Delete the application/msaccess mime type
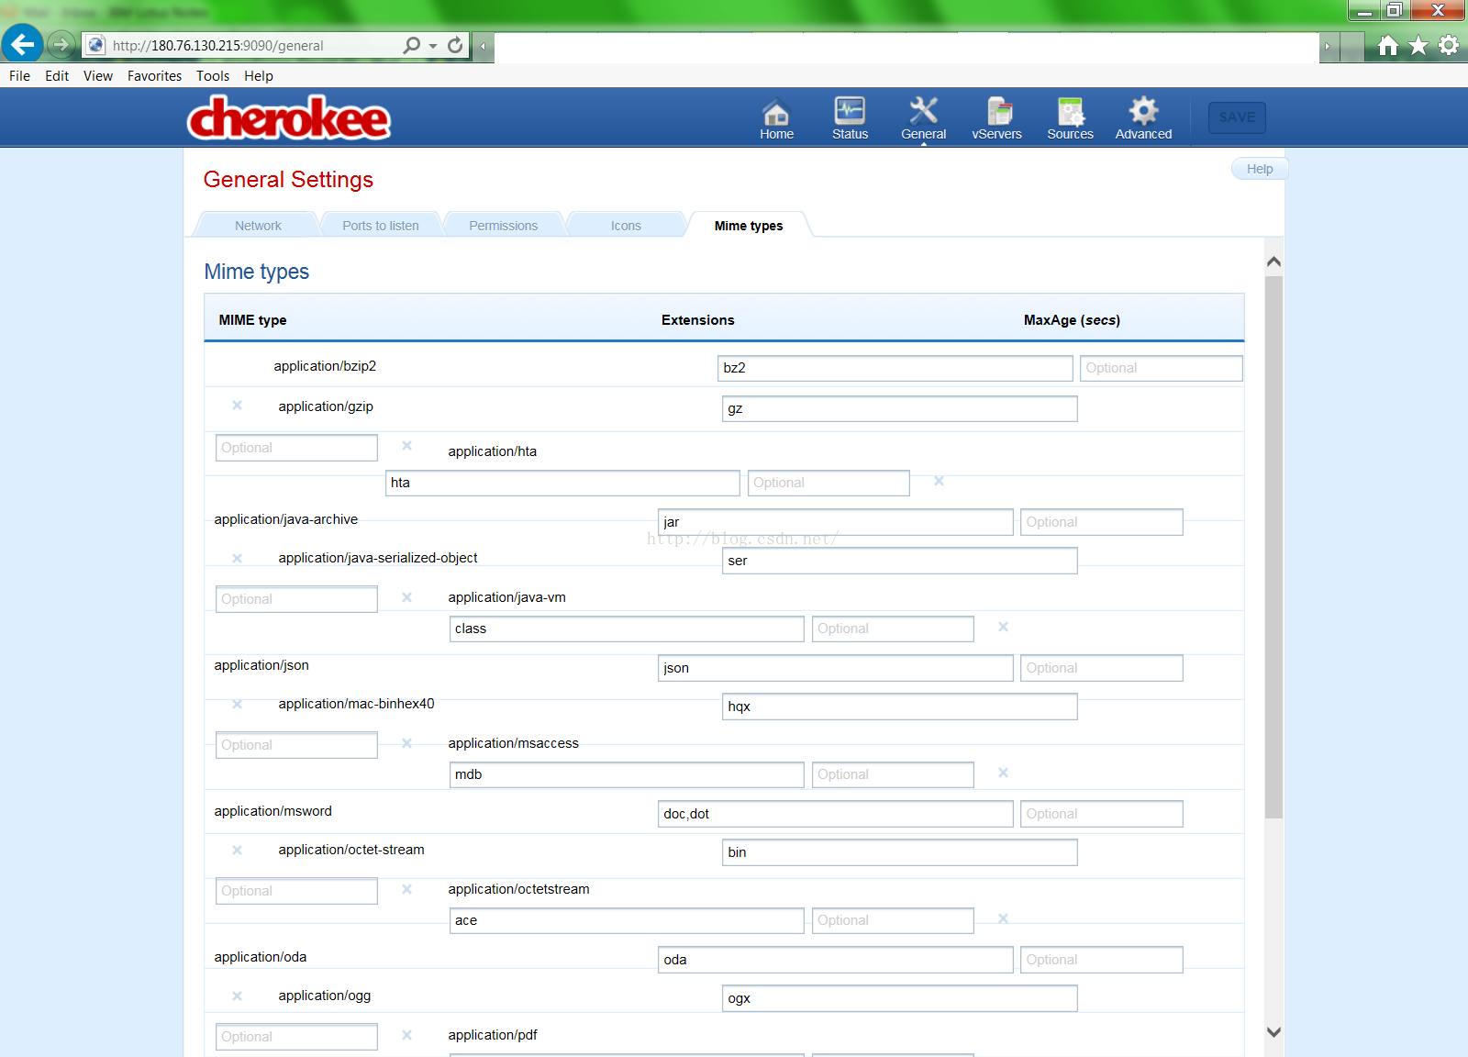This screenshot has height=1057, width=1468. (x=406, y=743)
